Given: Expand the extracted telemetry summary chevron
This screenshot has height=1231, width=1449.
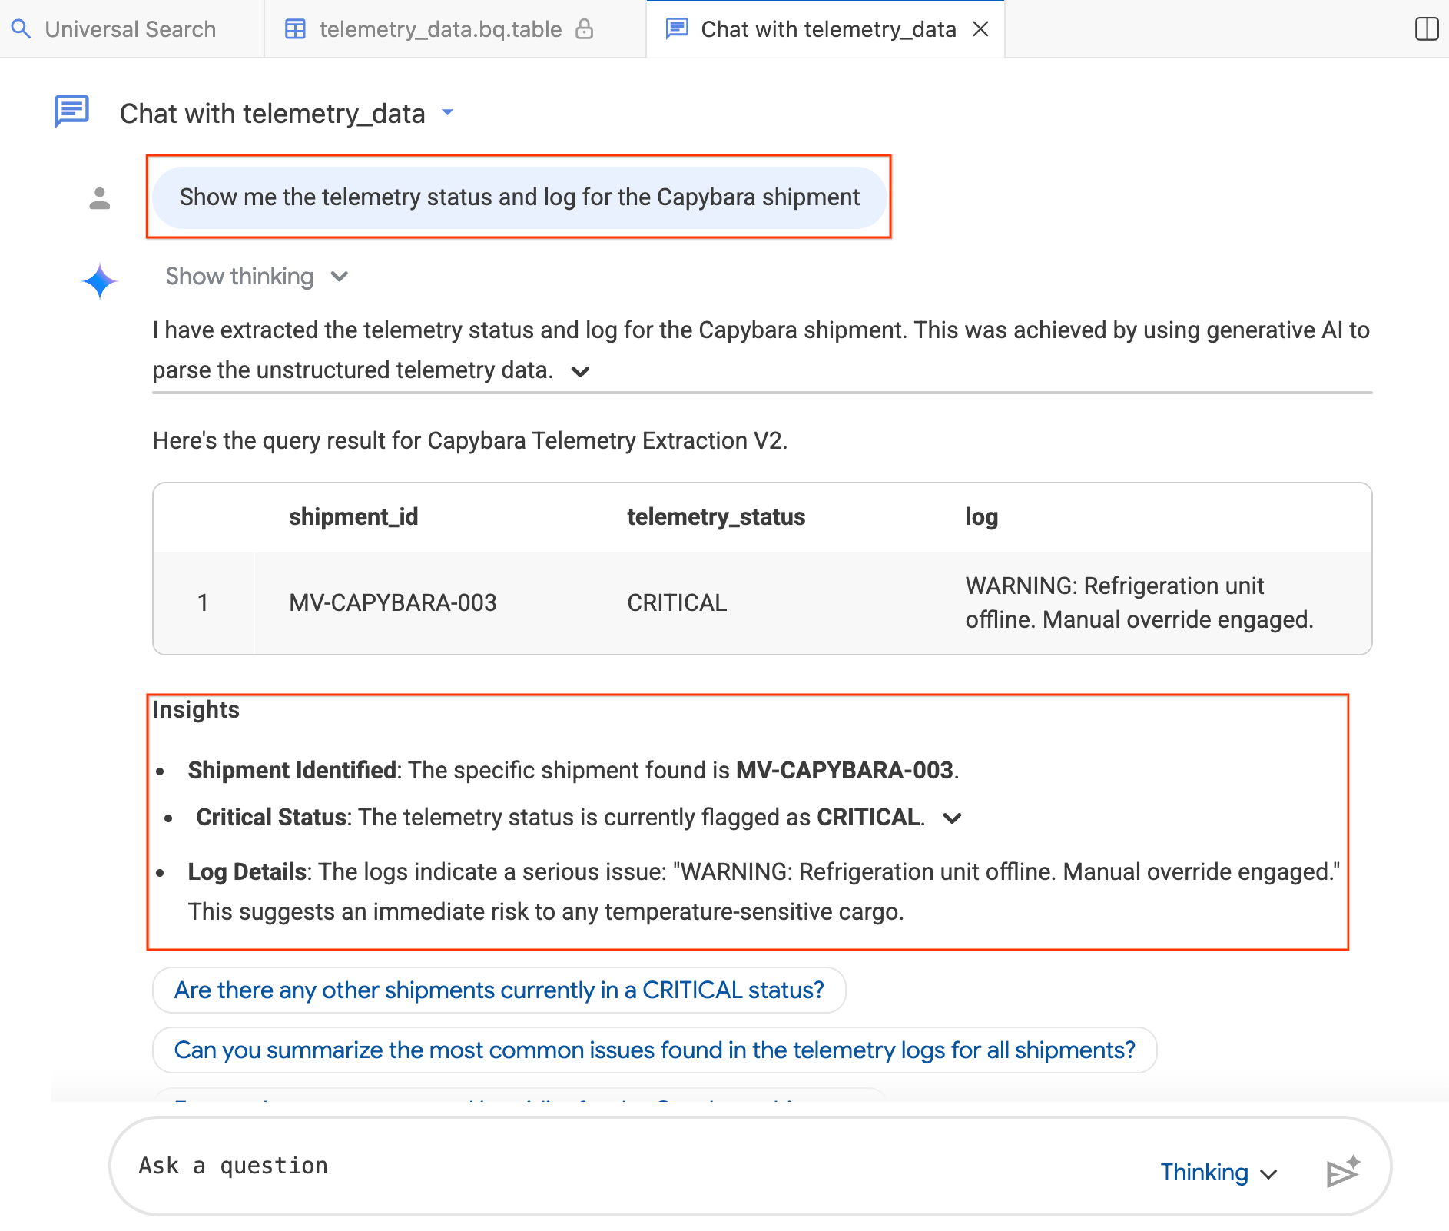Looking at the screenshot, I should pyautogui.click(x=581, y=372).
